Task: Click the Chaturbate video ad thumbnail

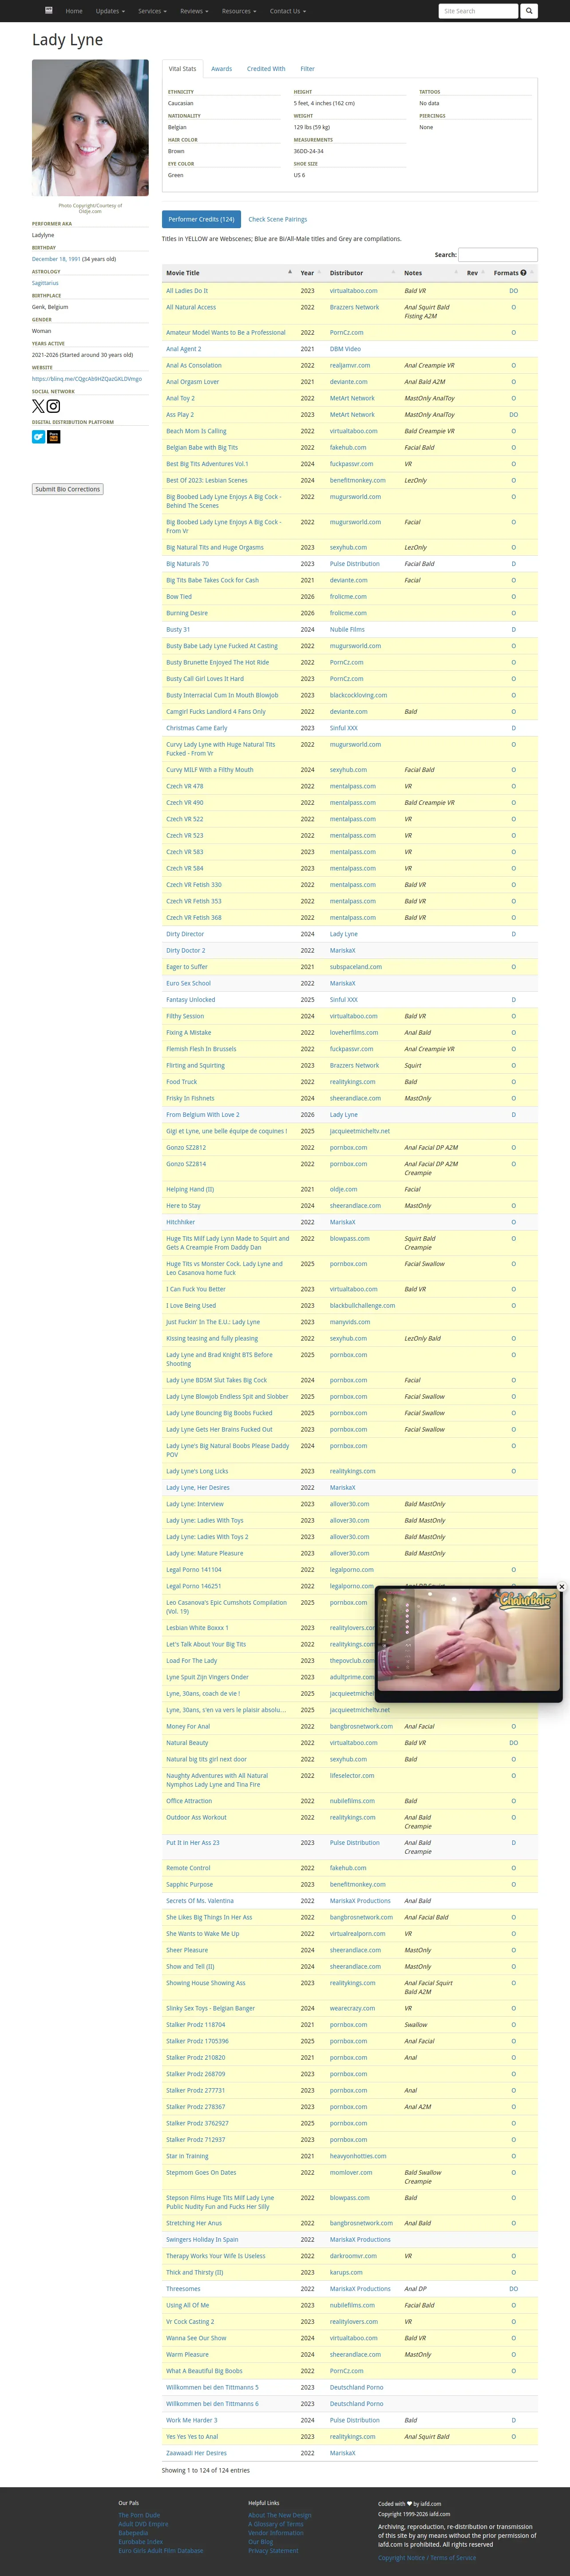Action: pyautogui.click(x=469, y=1640)
